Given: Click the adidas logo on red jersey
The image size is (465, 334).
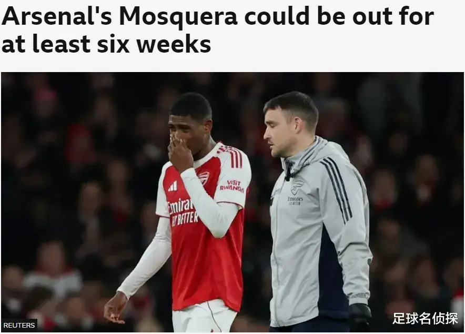Looking at the screenshot, I should tap(173, 187).
